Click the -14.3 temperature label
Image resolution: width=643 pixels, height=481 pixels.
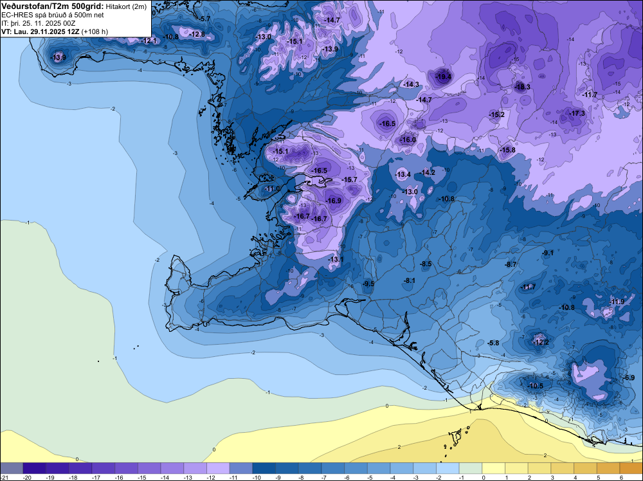(x=412, y=84)
